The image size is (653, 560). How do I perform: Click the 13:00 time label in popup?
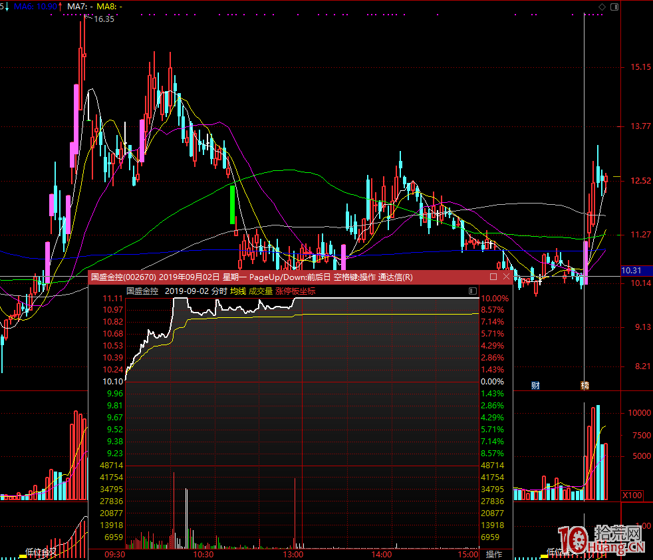coord(293,554)
